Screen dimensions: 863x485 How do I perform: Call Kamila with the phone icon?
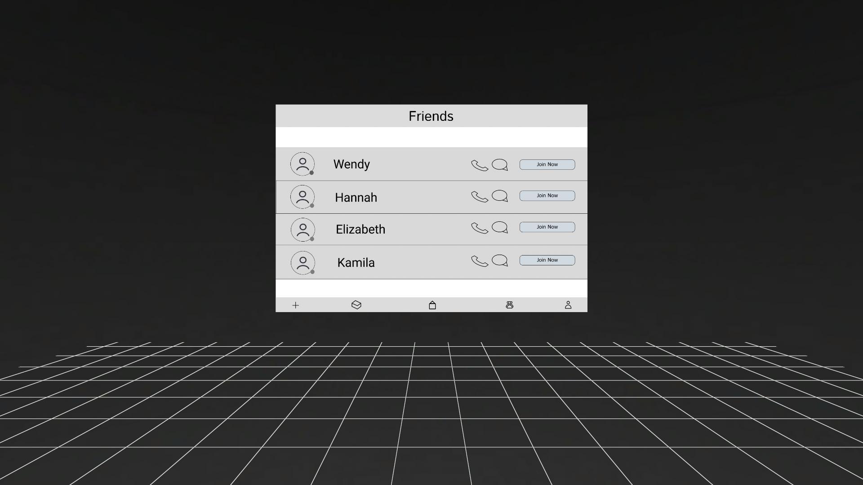click(x=479, y=261)
